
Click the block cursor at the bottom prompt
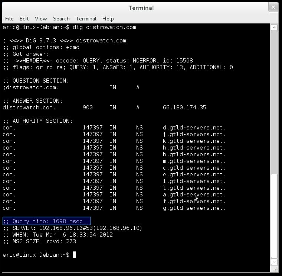[x=74, y=255]
